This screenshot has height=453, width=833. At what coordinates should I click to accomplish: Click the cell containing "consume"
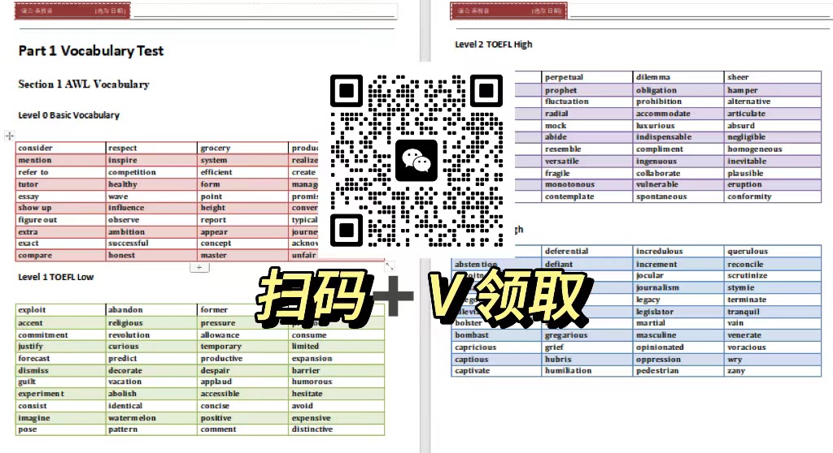(336, 334)
